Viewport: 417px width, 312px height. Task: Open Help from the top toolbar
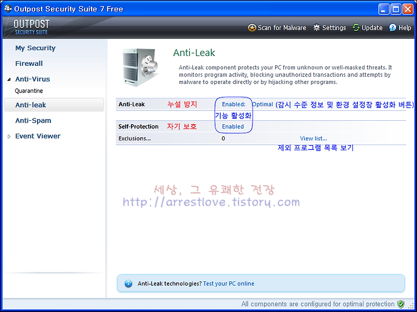click(x=400, y=28)
